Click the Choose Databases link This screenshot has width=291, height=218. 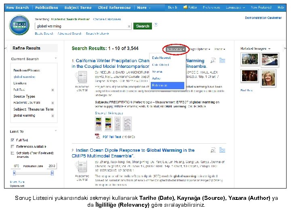[107, 19]
